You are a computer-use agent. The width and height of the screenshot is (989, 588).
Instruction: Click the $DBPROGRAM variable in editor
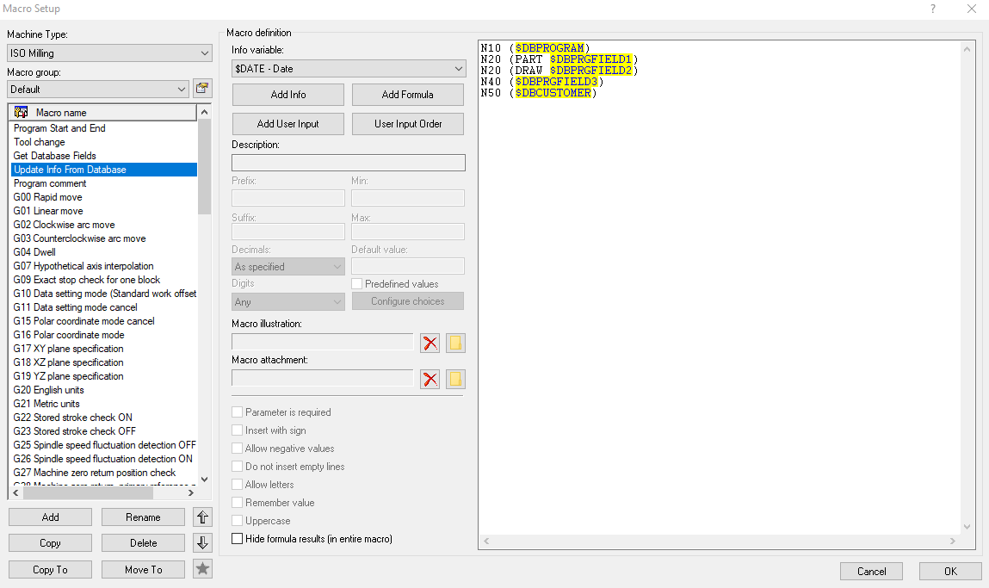point(550,48)
